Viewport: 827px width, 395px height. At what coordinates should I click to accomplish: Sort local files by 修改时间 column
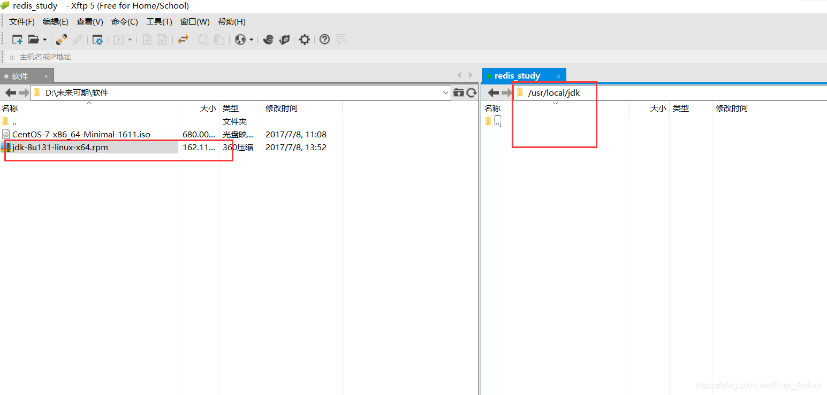point(302,108)
